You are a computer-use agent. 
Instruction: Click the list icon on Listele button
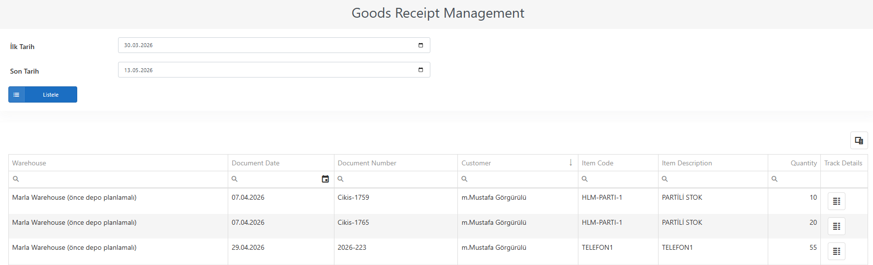point(16,95)
